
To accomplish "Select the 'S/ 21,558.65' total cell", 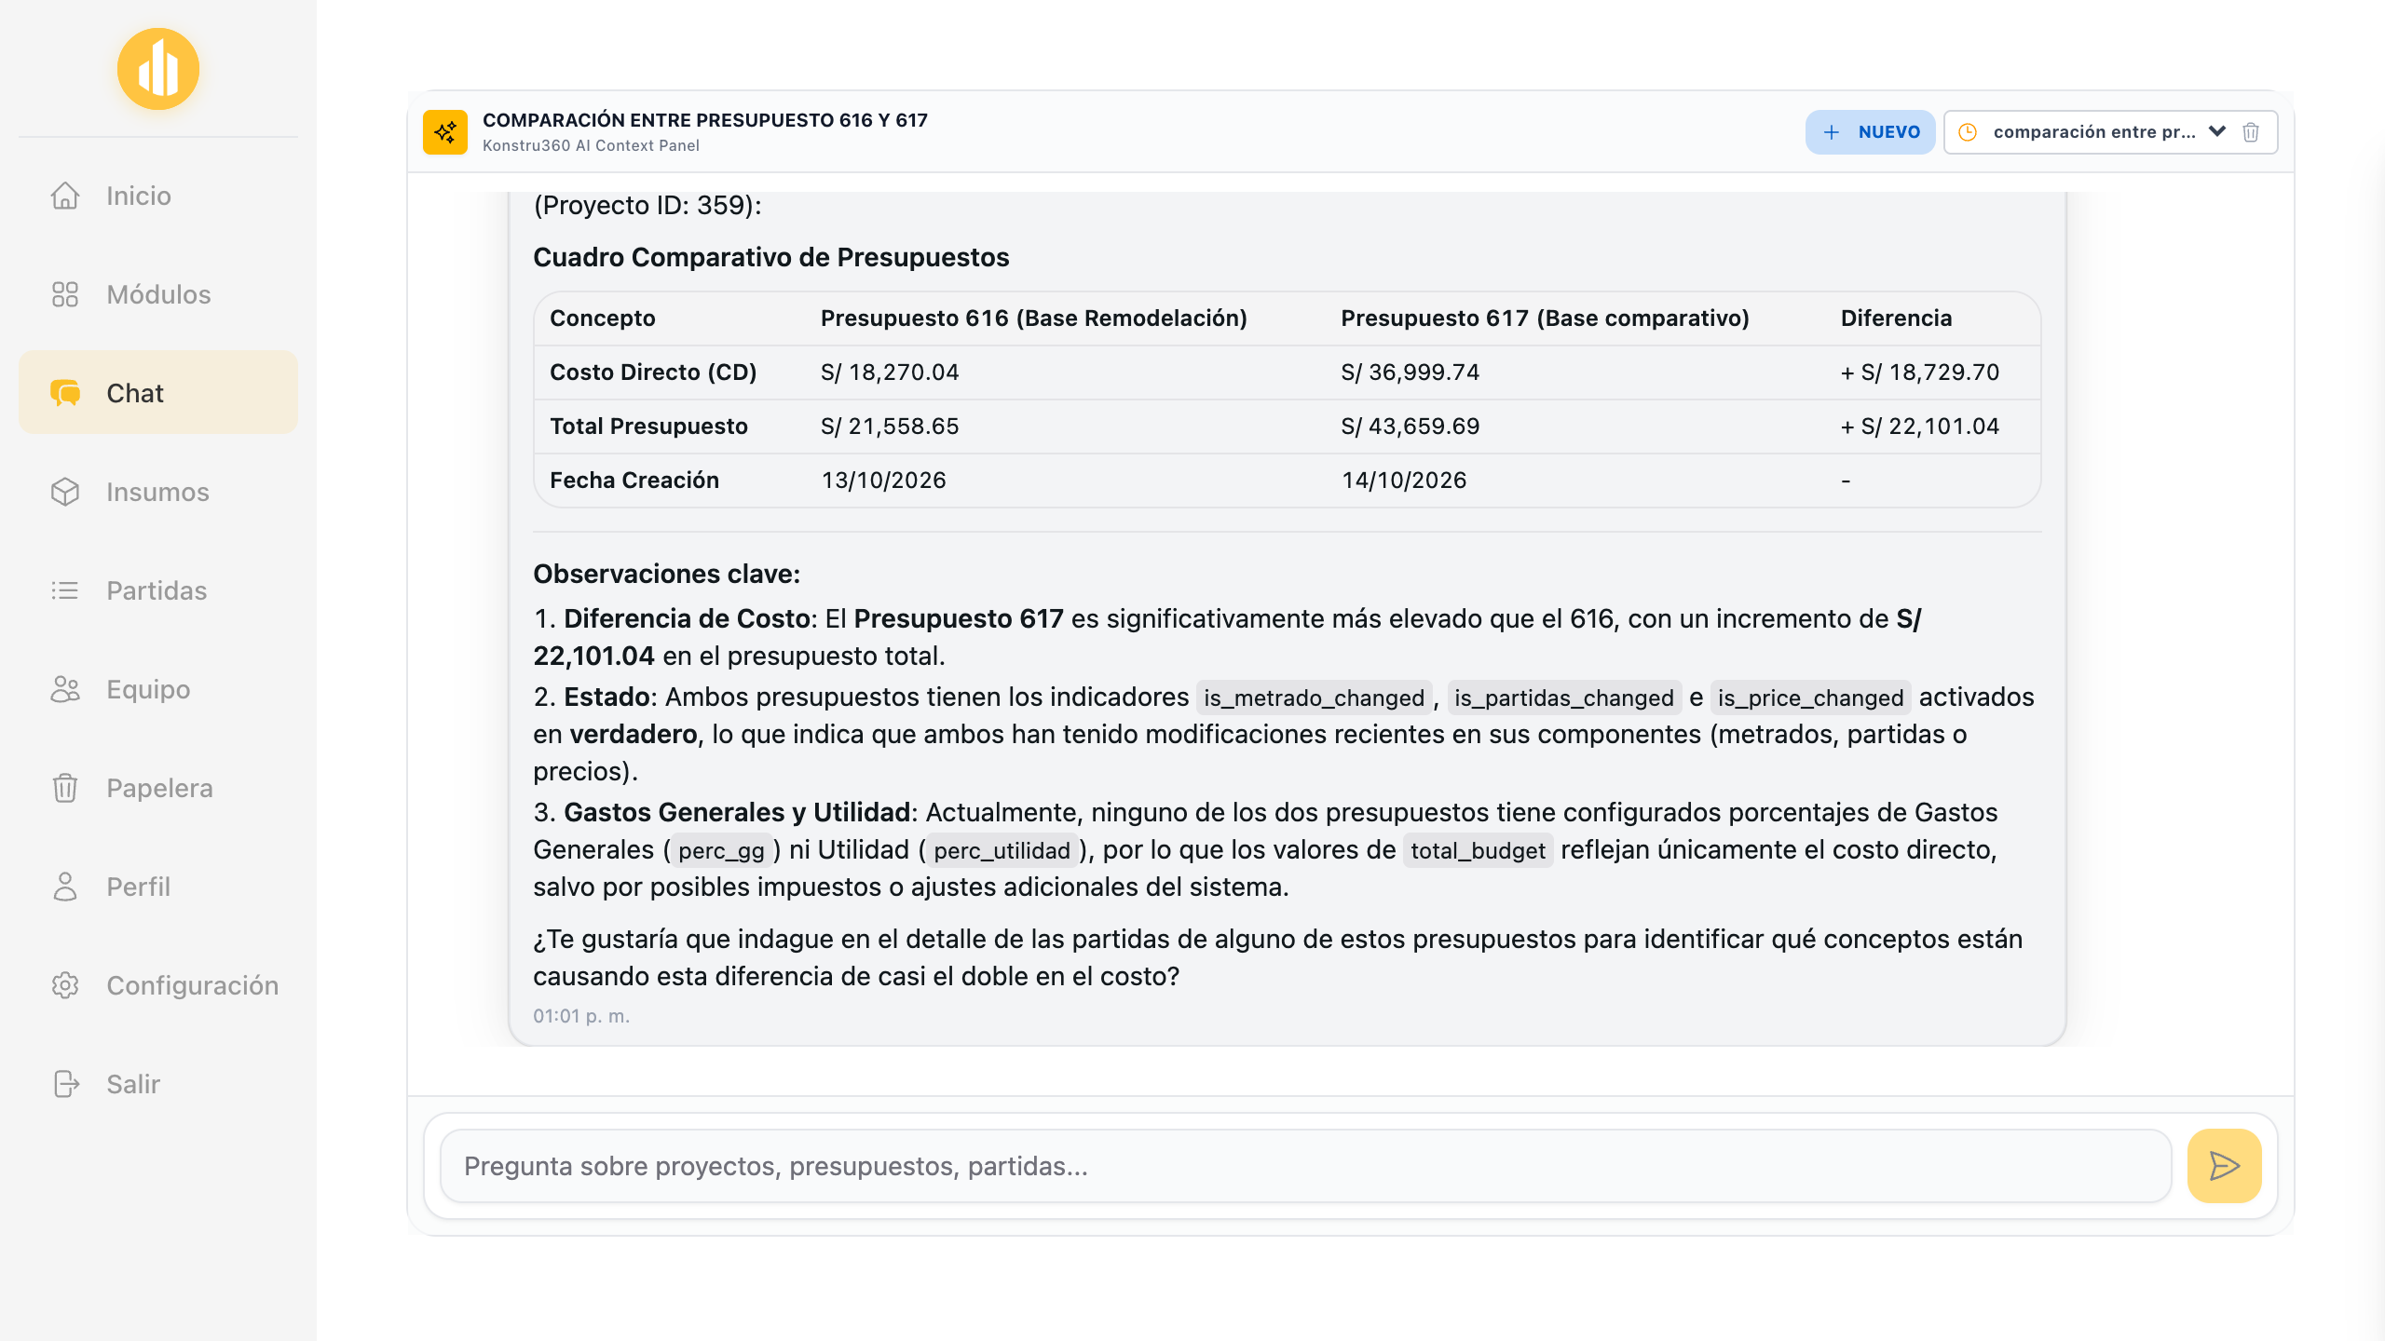I will [x=890, y=427].
